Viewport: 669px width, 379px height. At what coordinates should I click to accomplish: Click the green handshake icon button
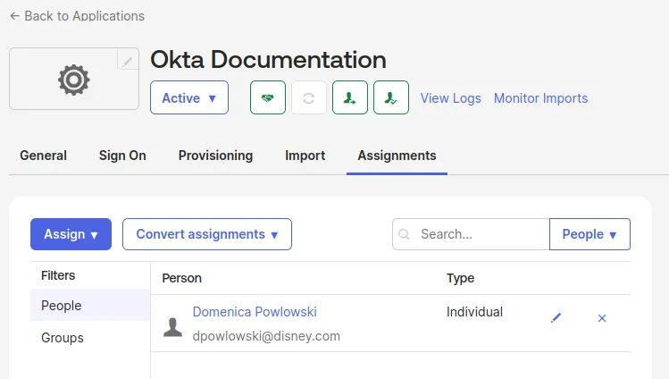(268, 97)
